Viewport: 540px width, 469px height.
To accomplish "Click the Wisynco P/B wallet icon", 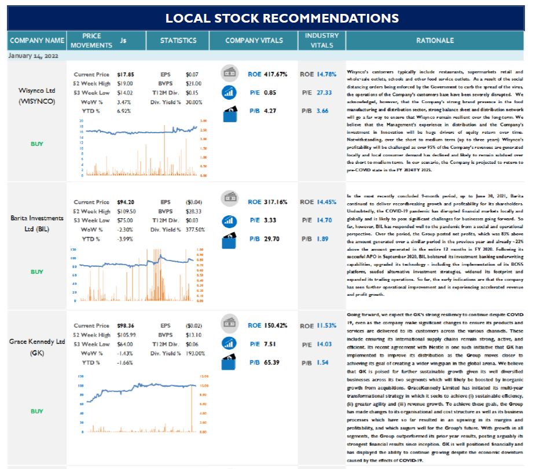I will pos(229,113).
